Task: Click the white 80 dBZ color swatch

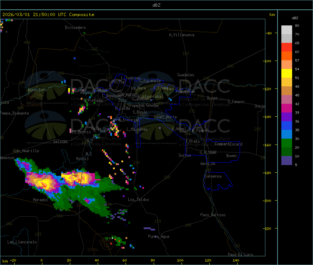Action: point(287,30)
